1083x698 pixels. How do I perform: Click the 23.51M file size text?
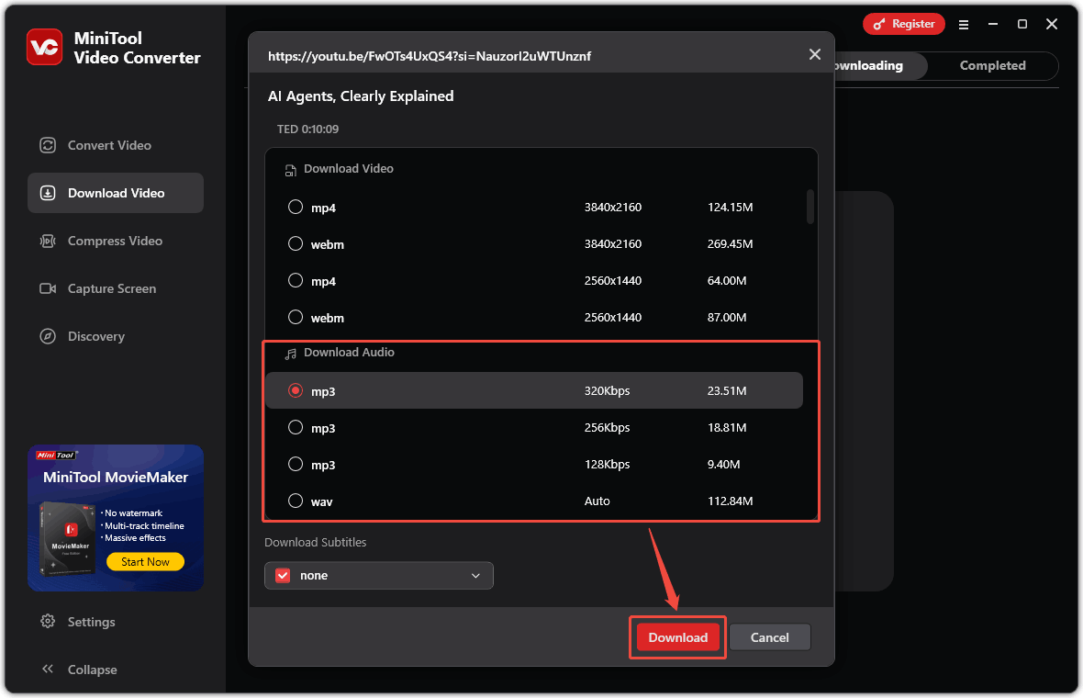point(727,390)
